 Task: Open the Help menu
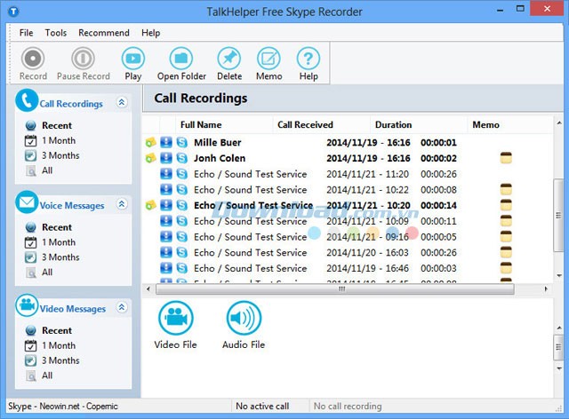coord(150,33)
